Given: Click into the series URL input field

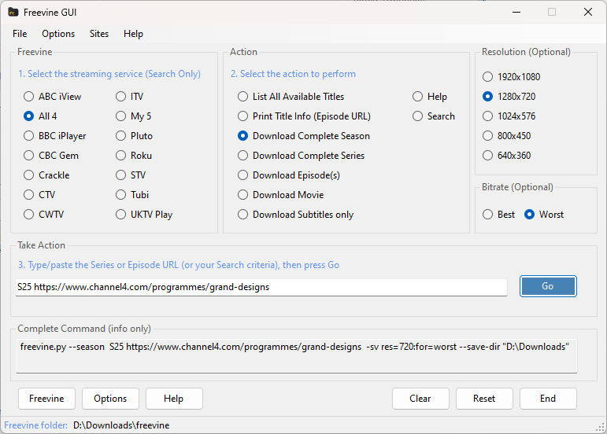Looking at the screenshot, I should click(x=261, y=287).
